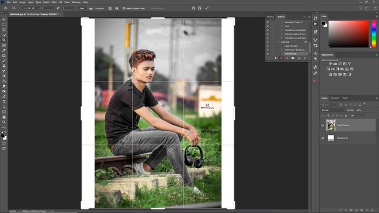Switch to the History tab
Image resolution: width=379 pixels, height=213 pixels.
click(271, 17)
